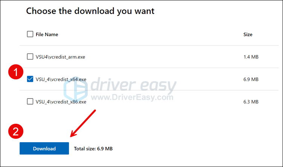Click the Choose the download you want heading
283x167 pixels.
tap(90, 11)
